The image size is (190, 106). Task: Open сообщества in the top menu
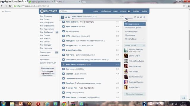pos(106,11)
